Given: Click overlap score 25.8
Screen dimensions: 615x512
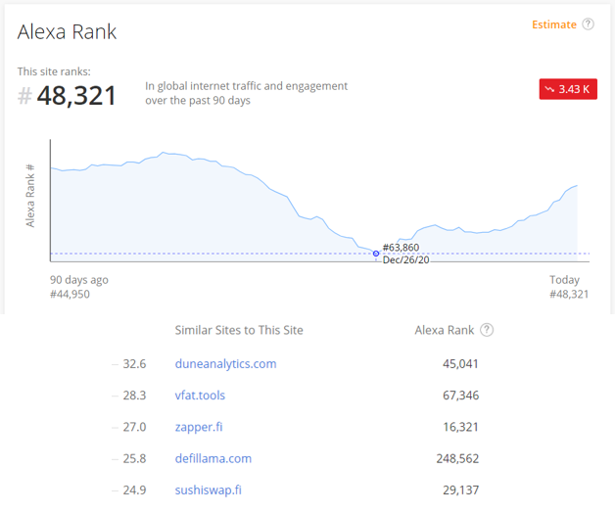Looking at the screenshot, I should [134, 458].
